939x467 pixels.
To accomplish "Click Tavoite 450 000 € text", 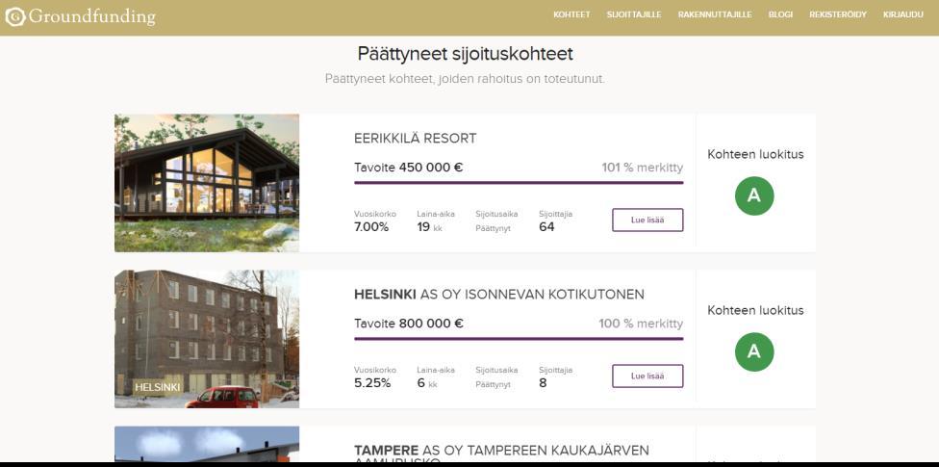I will click(409, 168).
